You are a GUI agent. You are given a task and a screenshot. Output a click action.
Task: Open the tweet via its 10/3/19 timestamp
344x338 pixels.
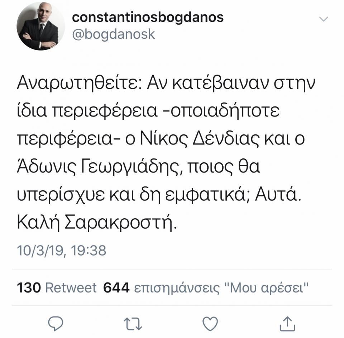[x=63, y=251]
